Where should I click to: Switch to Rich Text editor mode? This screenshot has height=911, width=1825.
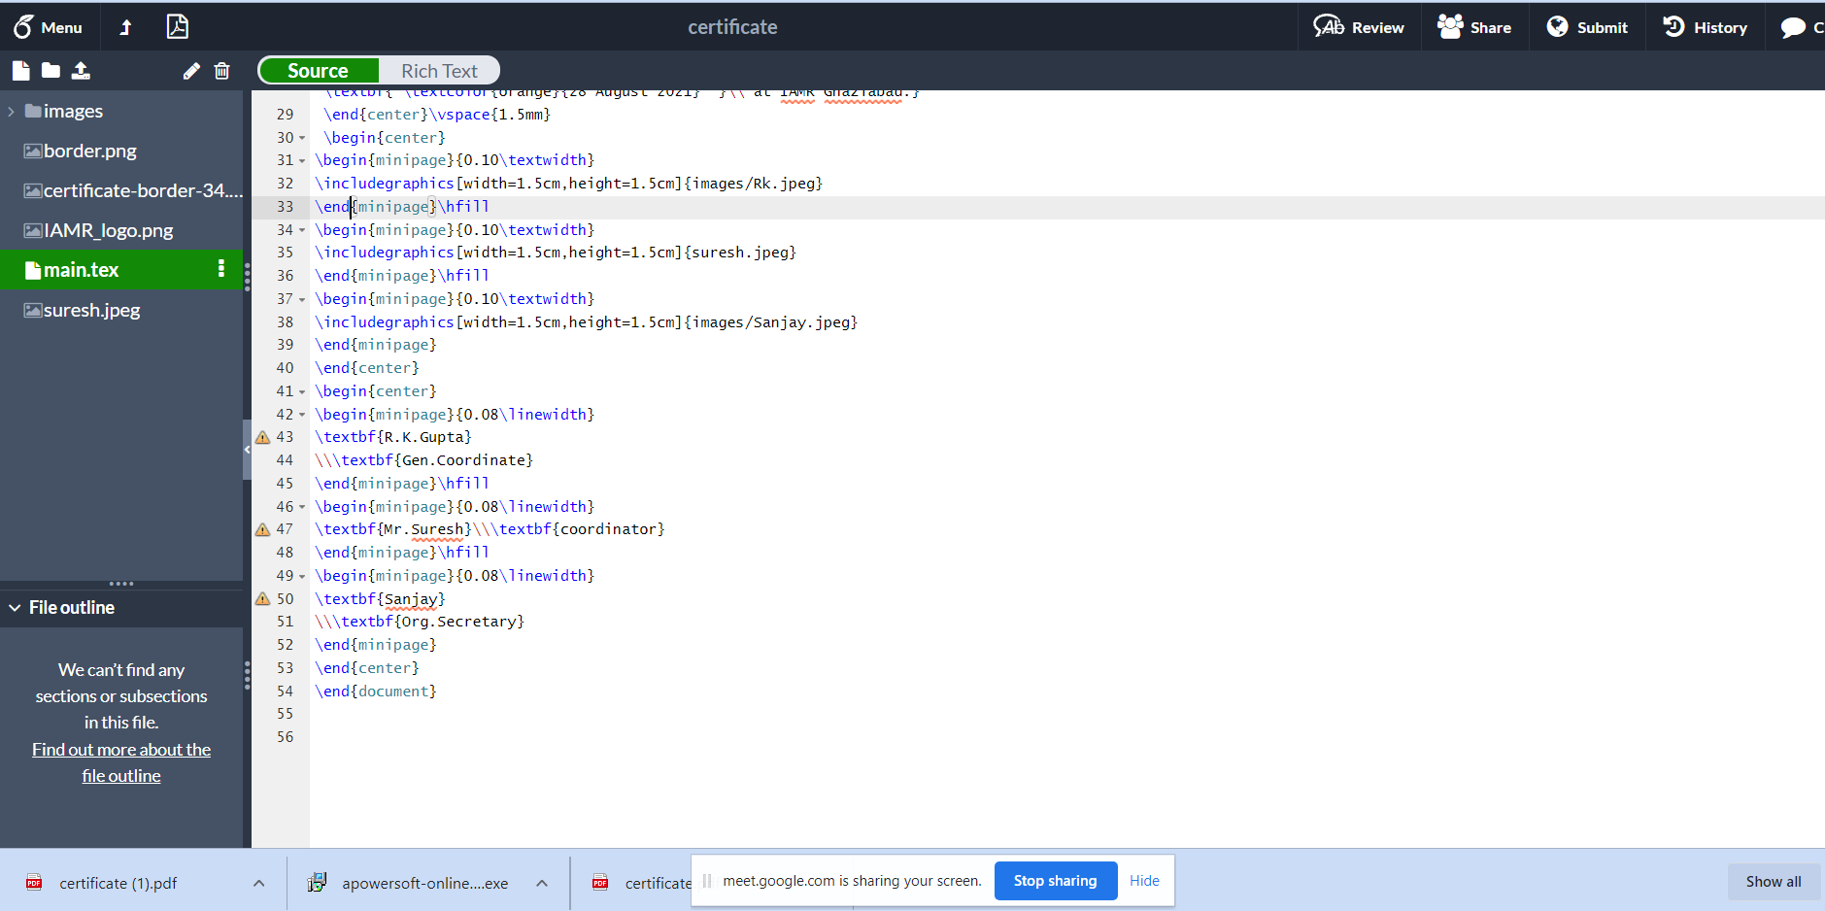(439, 71)
